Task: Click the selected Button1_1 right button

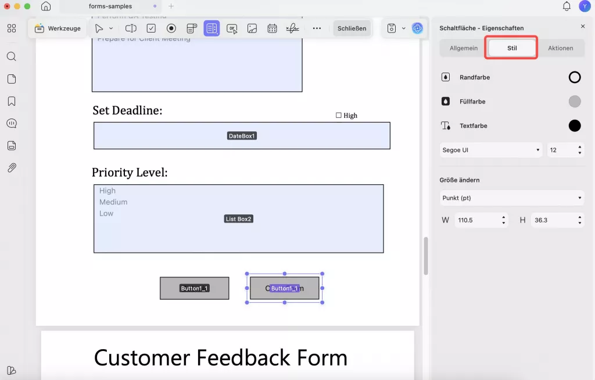Action: (x=285, y=288)
